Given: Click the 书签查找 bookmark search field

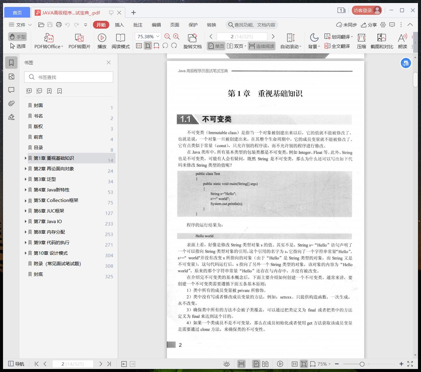Looking at the screenshot, I should (x=69, y=77).
